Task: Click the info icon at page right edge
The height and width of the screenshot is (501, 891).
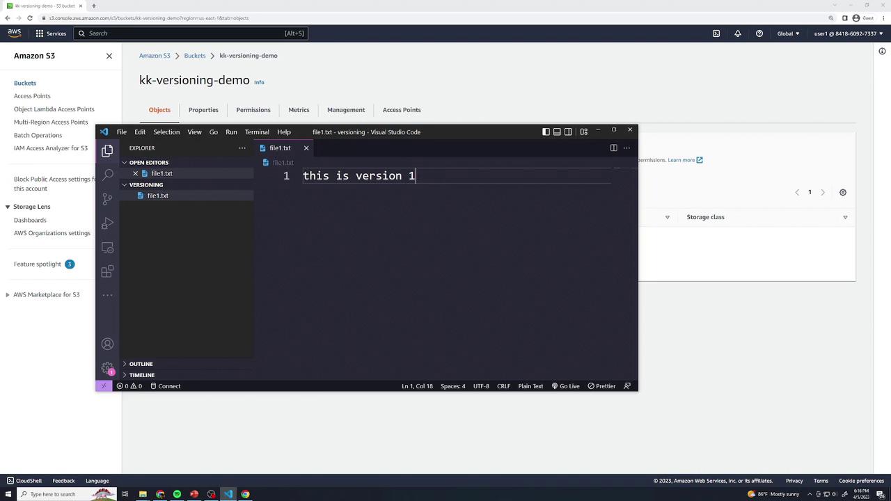Action: click(882, 51)
